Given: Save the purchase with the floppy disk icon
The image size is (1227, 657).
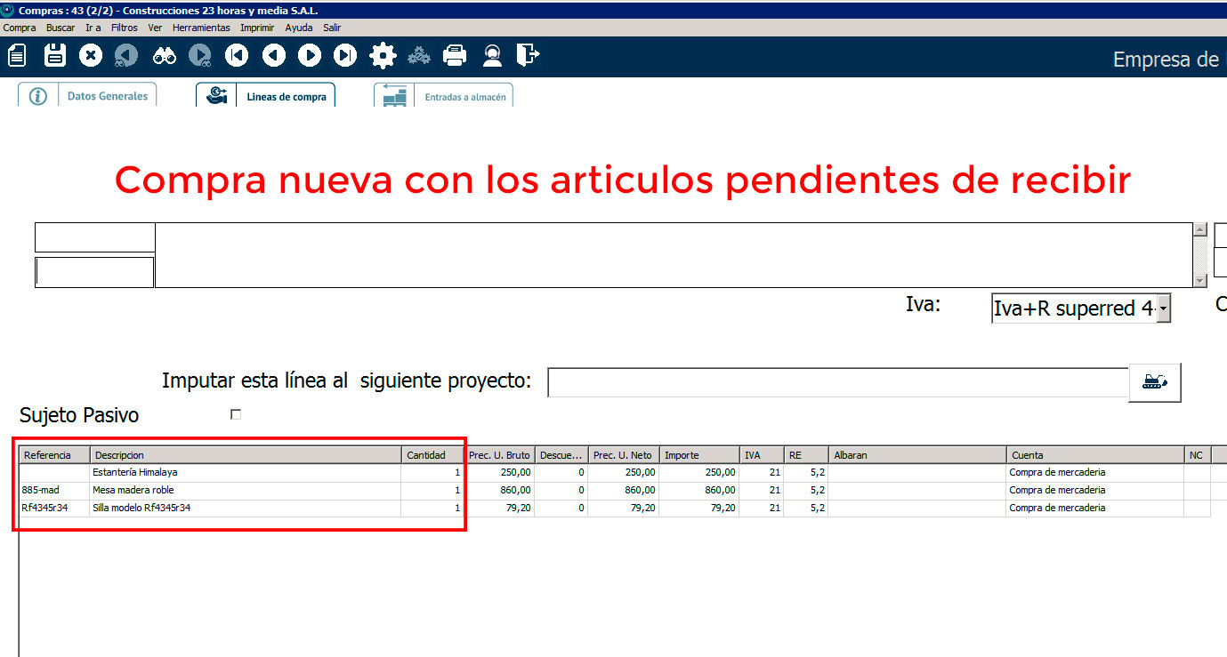Looking at the screenshot, I should [55, 56].
